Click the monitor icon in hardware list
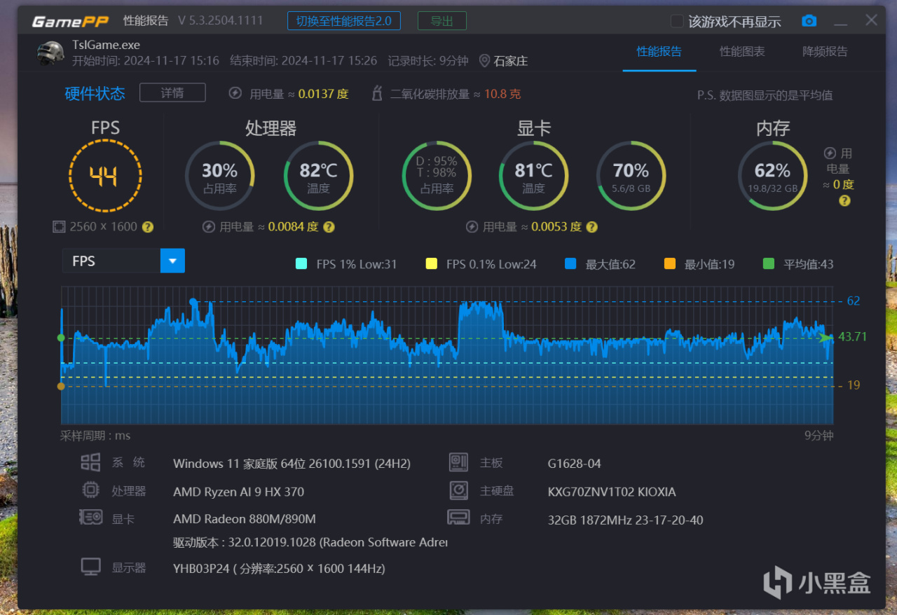Viewport: 897px width, 615px height. click(90, 567)
